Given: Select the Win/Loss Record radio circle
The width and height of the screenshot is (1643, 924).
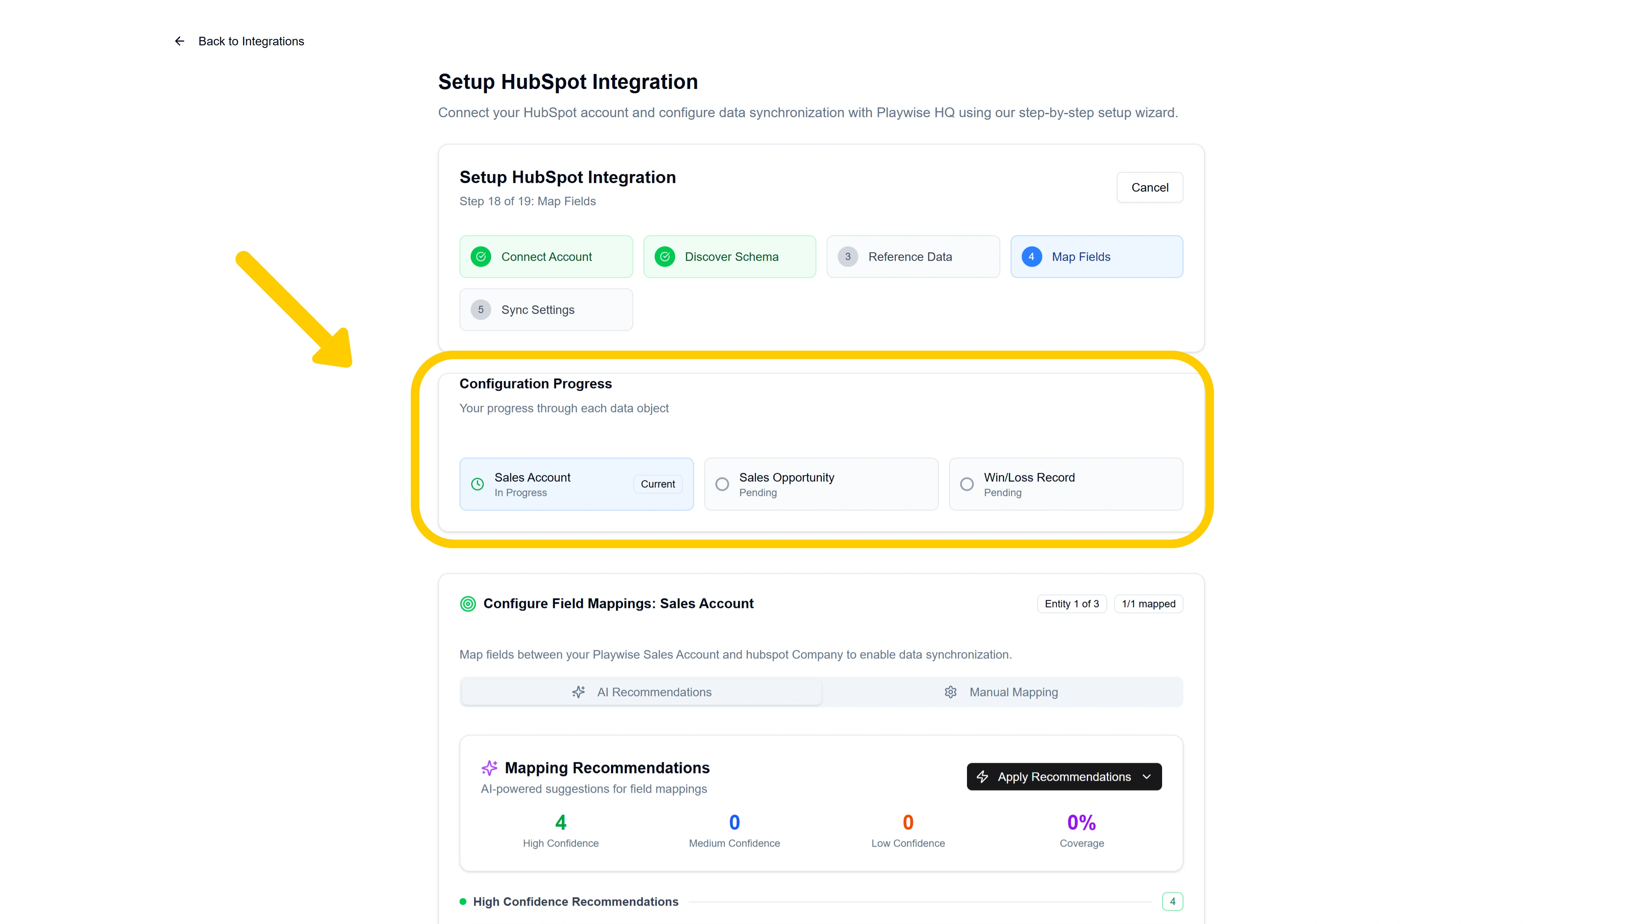Looking at the screenshot, I should (x=967, y=484).
